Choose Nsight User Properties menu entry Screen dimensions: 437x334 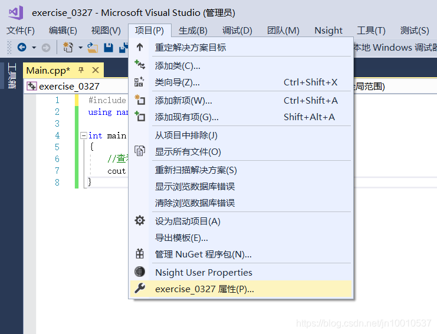click(241, 273)
